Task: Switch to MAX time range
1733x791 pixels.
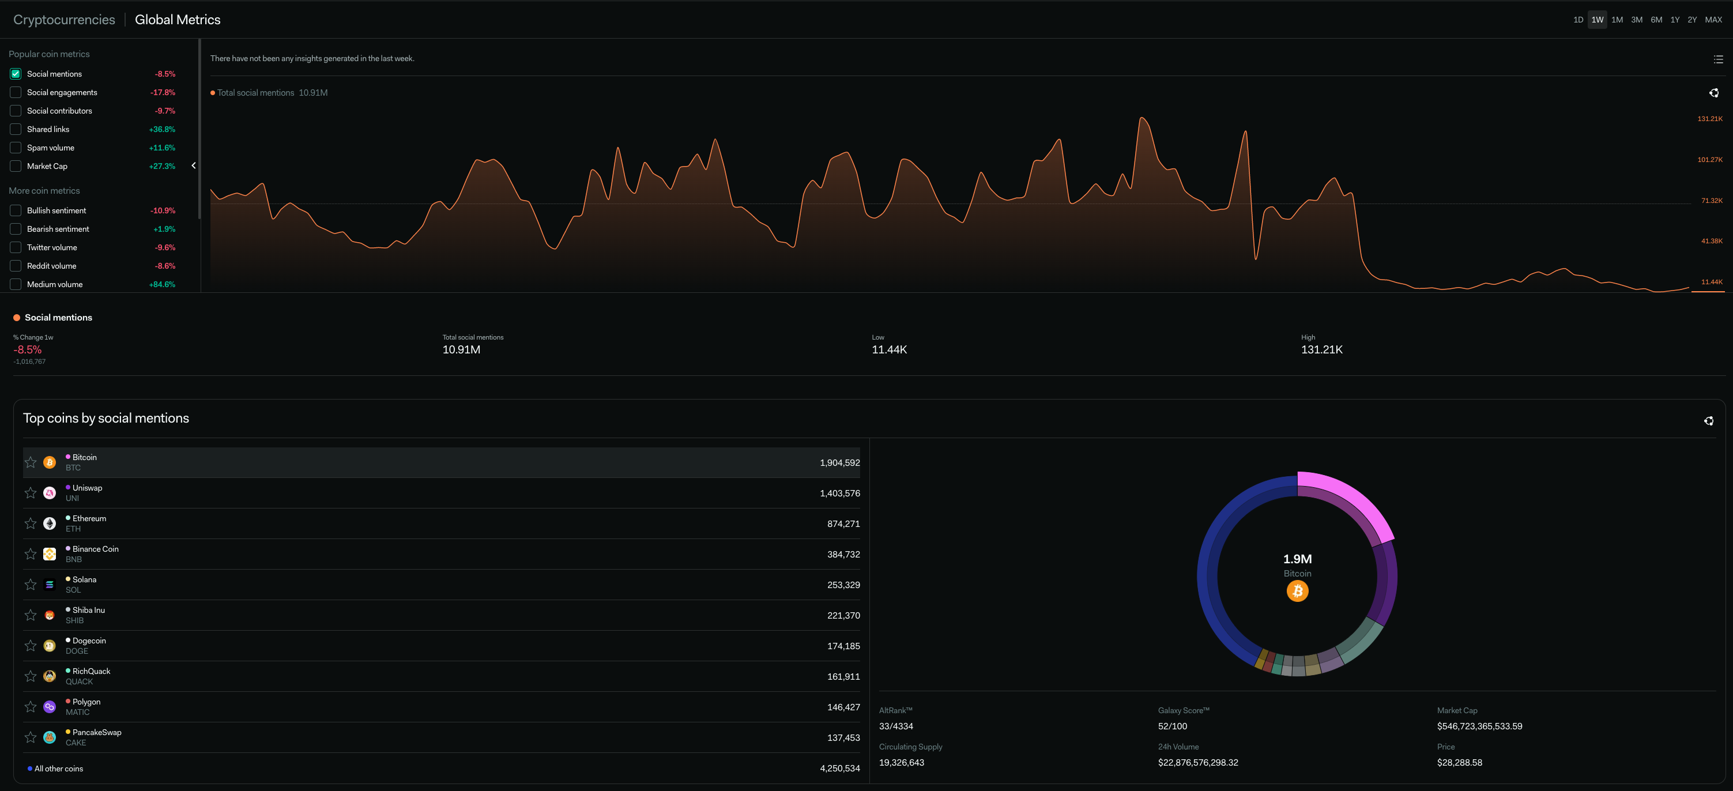Action: click(1713, 20)
